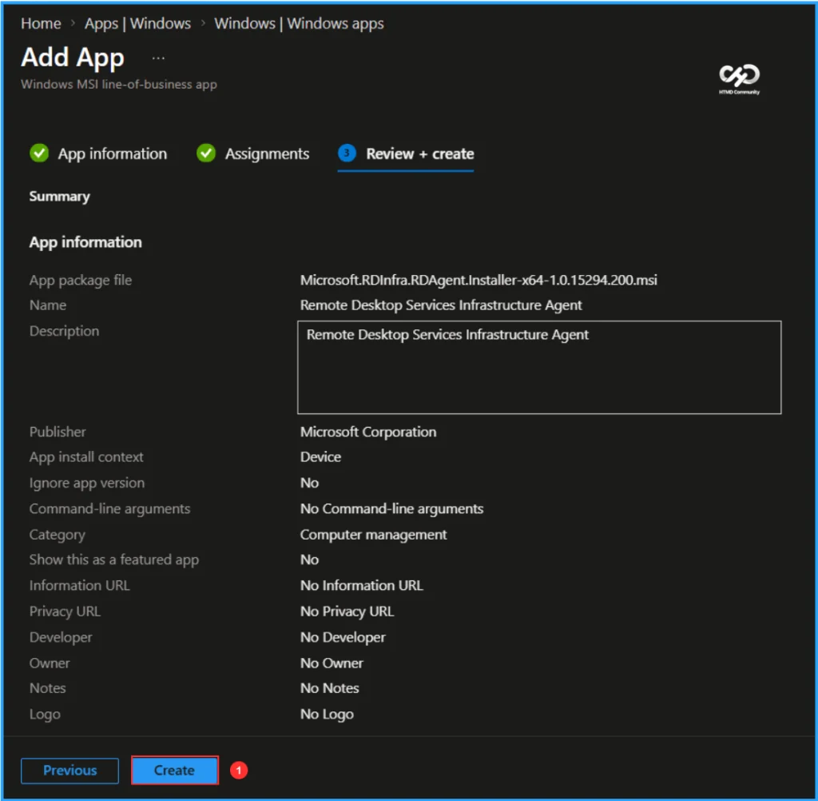818x801 pixels.
Task: Click the Privacy URL label
Action: coord(65,611)
